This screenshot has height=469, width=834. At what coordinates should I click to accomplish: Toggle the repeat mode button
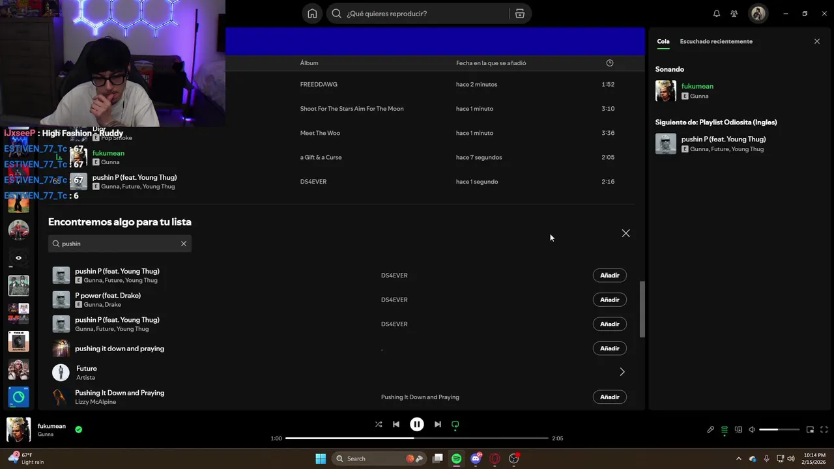[x=455, y=424]
